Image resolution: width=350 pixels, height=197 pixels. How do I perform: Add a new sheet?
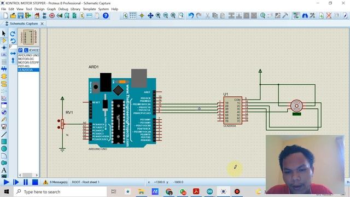tap(322, 16)
